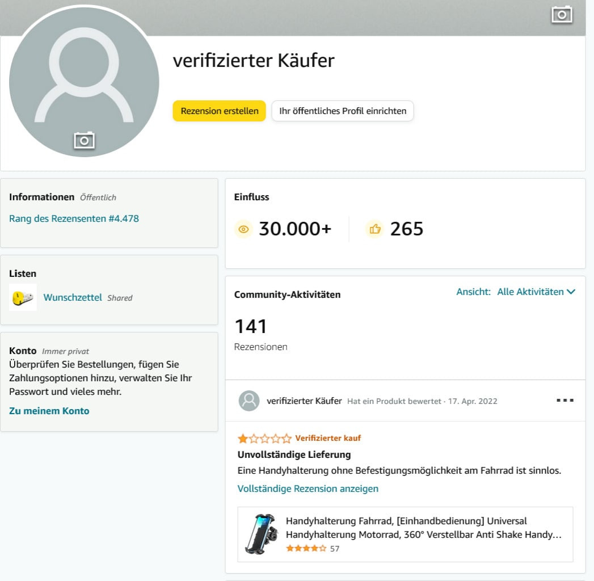The height and width of the screenshot is (581, 594).
Task: Click the small reviewer avatar icon
Action: point(249,401)
